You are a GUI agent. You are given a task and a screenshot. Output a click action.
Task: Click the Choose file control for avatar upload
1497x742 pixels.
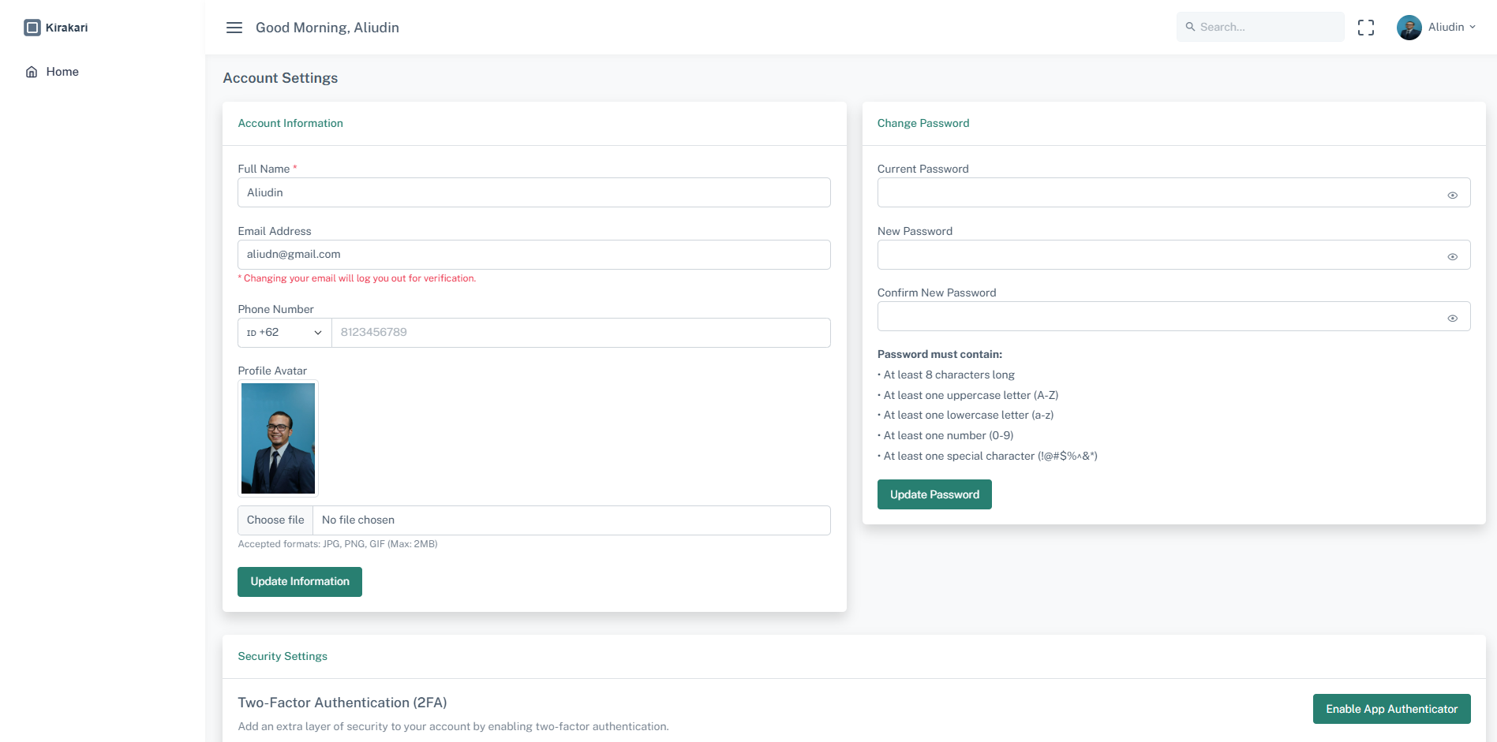point(275,520)
